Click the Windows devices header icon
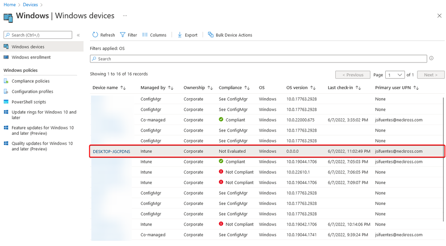The height and width of the screenshot is (246, 446). pyautogui.click(x=8, y=17)
